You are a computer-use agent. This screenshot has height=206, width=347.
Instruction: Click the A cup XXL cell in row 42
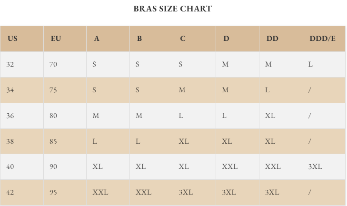pyautogui.click(x=100, y=192)
